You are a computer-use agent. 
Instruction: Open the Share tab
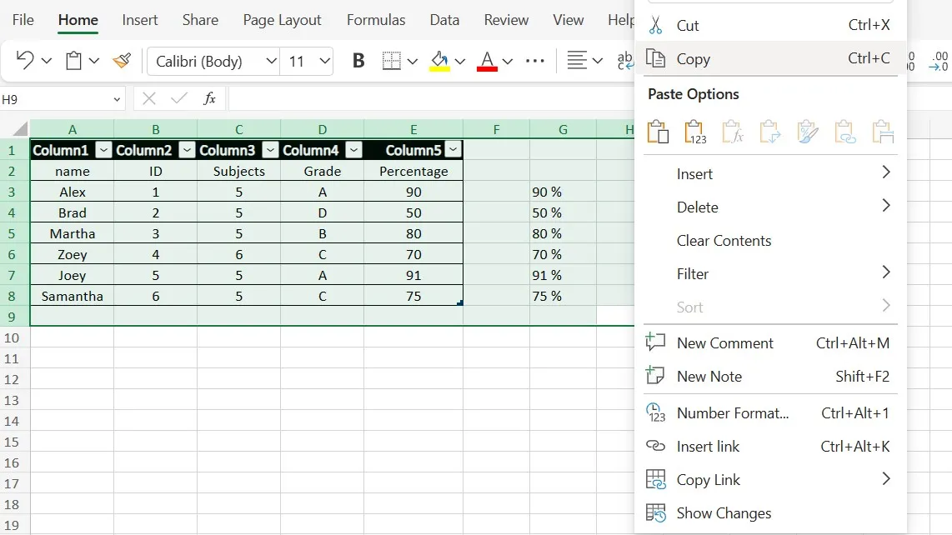click(x=200, y=20)
